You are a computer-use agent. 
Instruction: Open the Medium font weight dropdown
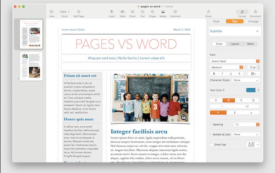[x=227, y=67]
